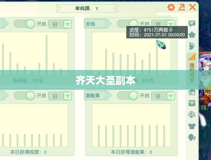
Task: Click the player name 单纯踢 title
Action: click(x=87, y=8)
